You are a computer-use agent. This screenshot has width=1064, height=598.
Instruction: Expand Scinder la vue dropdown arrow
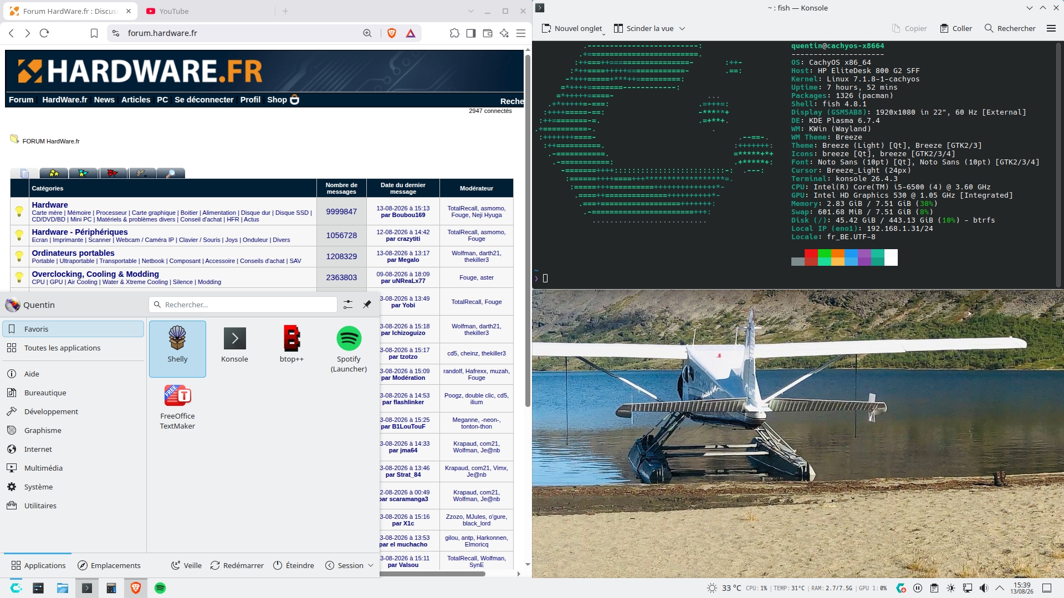pos(682,28)
